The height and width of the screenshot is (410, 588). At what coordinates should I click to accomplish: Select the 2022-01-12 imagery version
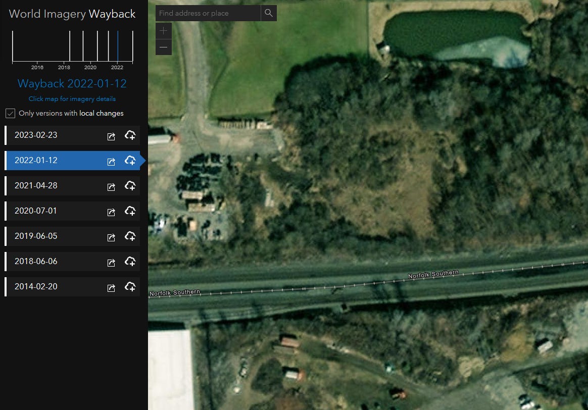[72, 161]
